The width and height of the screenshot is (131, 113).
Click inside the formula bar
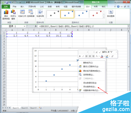(83, 26)
